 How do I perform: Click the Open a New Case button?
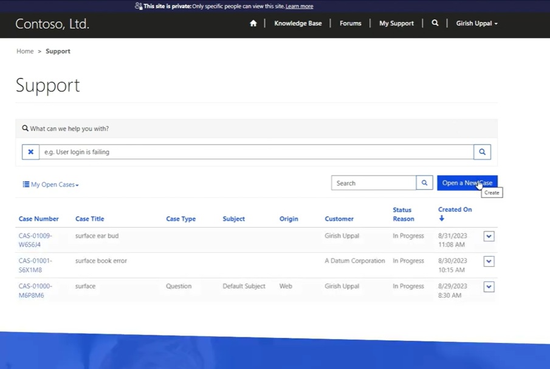tap(467, 183)
